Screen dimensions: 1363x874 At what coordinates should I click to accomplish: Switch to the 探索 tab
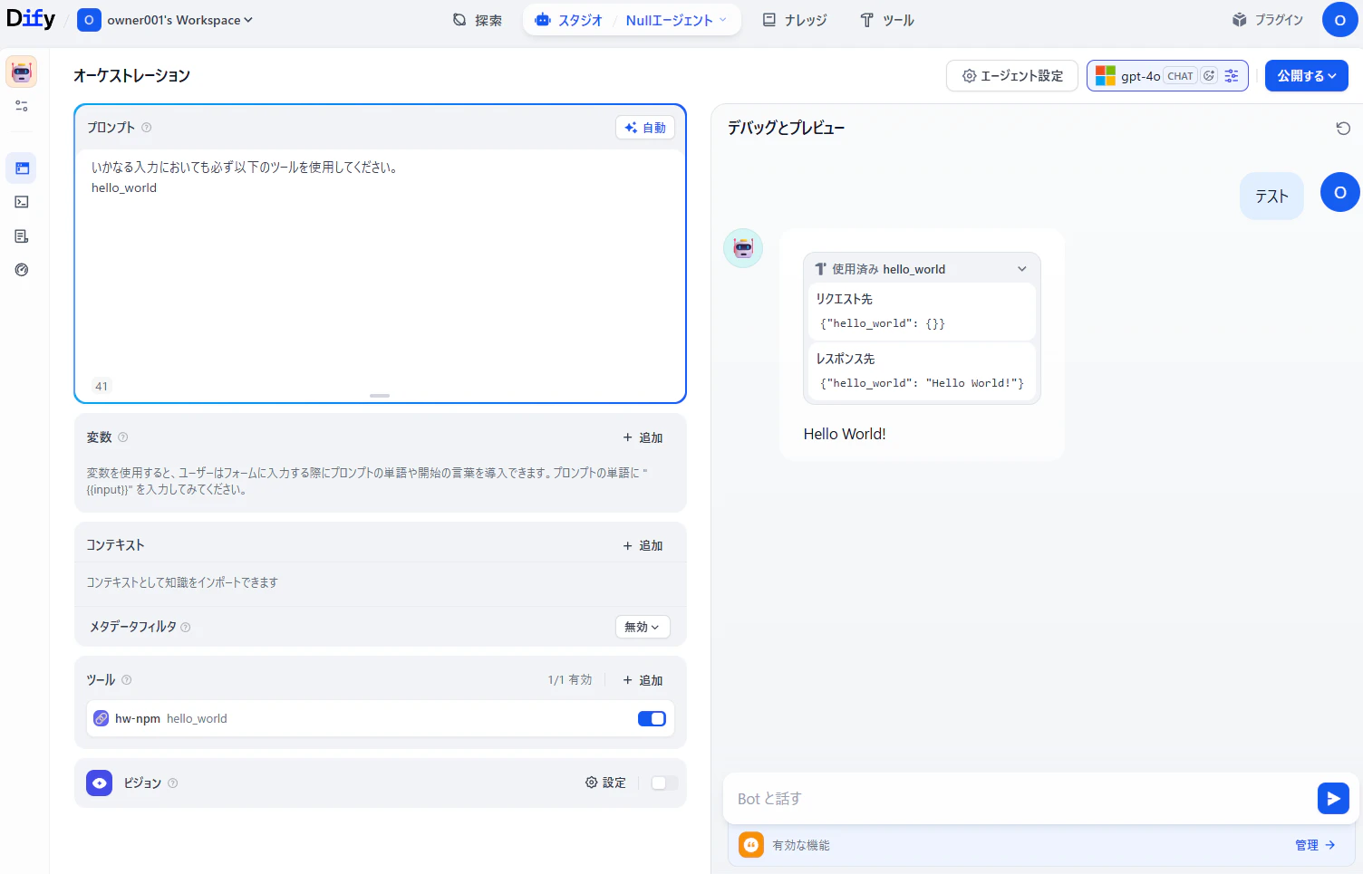tap(478, 20)
